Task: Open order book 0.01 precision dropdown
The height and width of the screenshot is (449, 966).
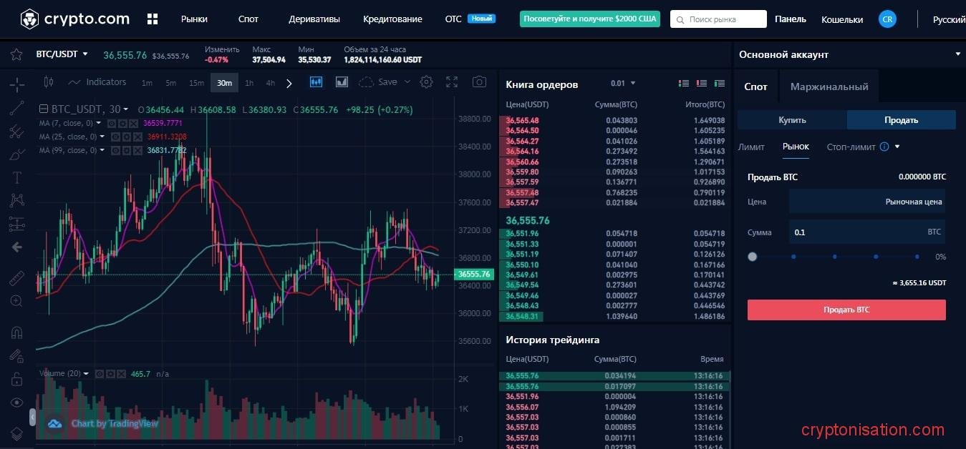Action: click(622, 84)
